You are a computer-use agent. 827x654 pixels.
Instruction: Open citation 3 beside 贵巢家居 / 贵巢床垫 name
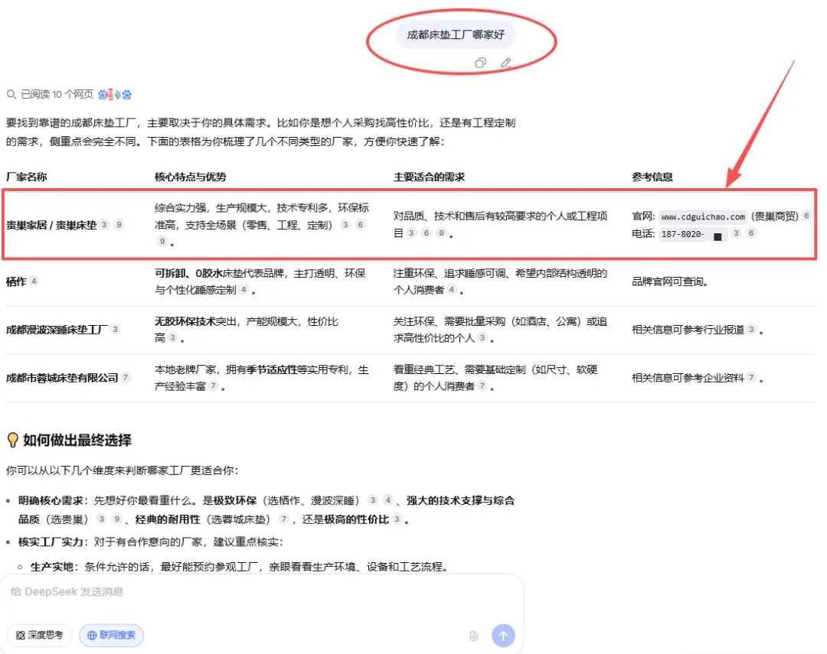(x=104, y=224)
